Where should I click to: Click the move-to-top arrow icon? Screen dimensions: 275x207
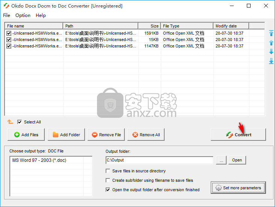click(x=271, y=33)
